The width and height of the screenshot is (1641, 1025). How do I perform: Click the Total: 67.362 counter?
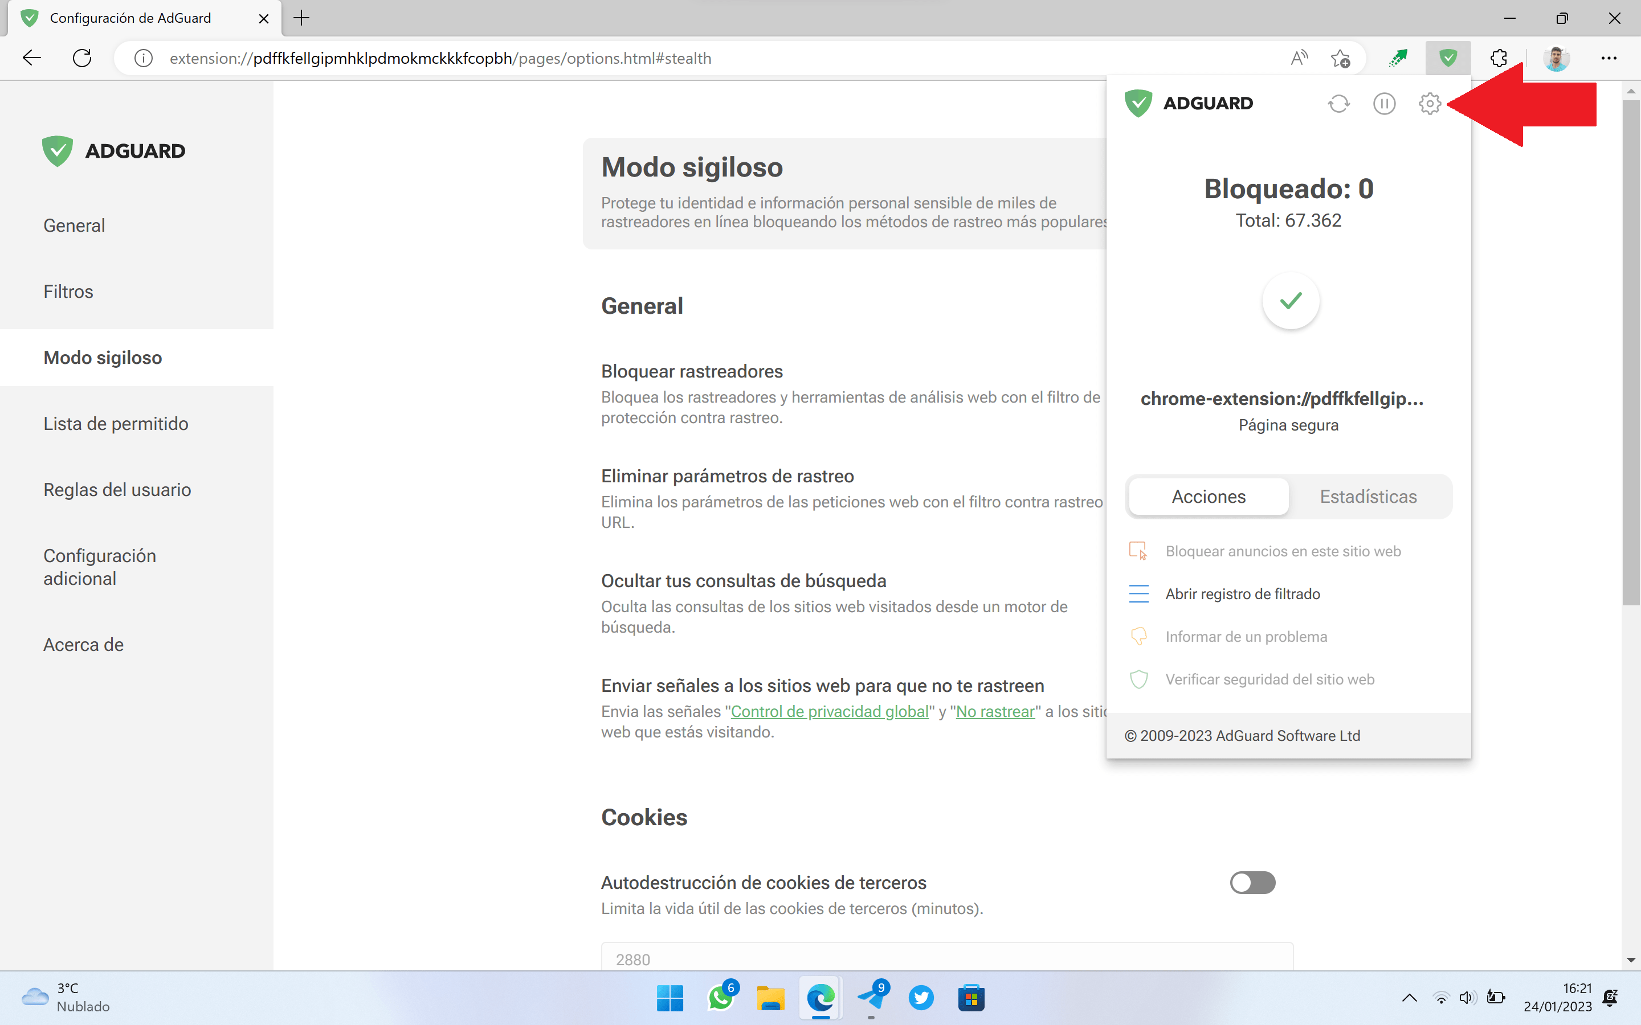(1288, 221)
